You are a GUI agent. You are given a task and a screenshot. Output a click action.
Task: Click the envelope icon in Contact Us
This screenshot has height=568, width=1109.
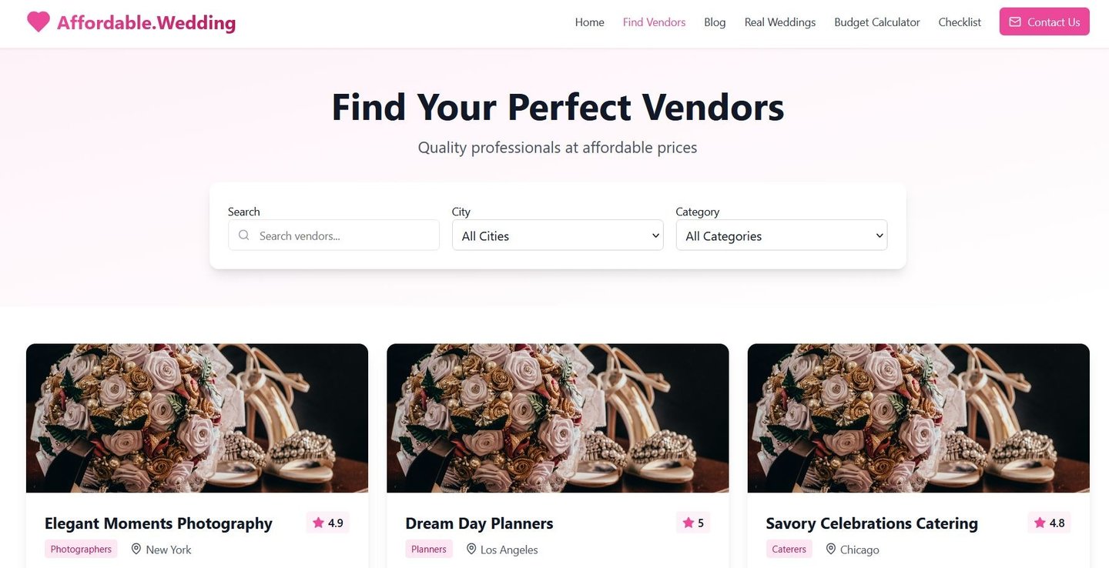coord(1015,22)
